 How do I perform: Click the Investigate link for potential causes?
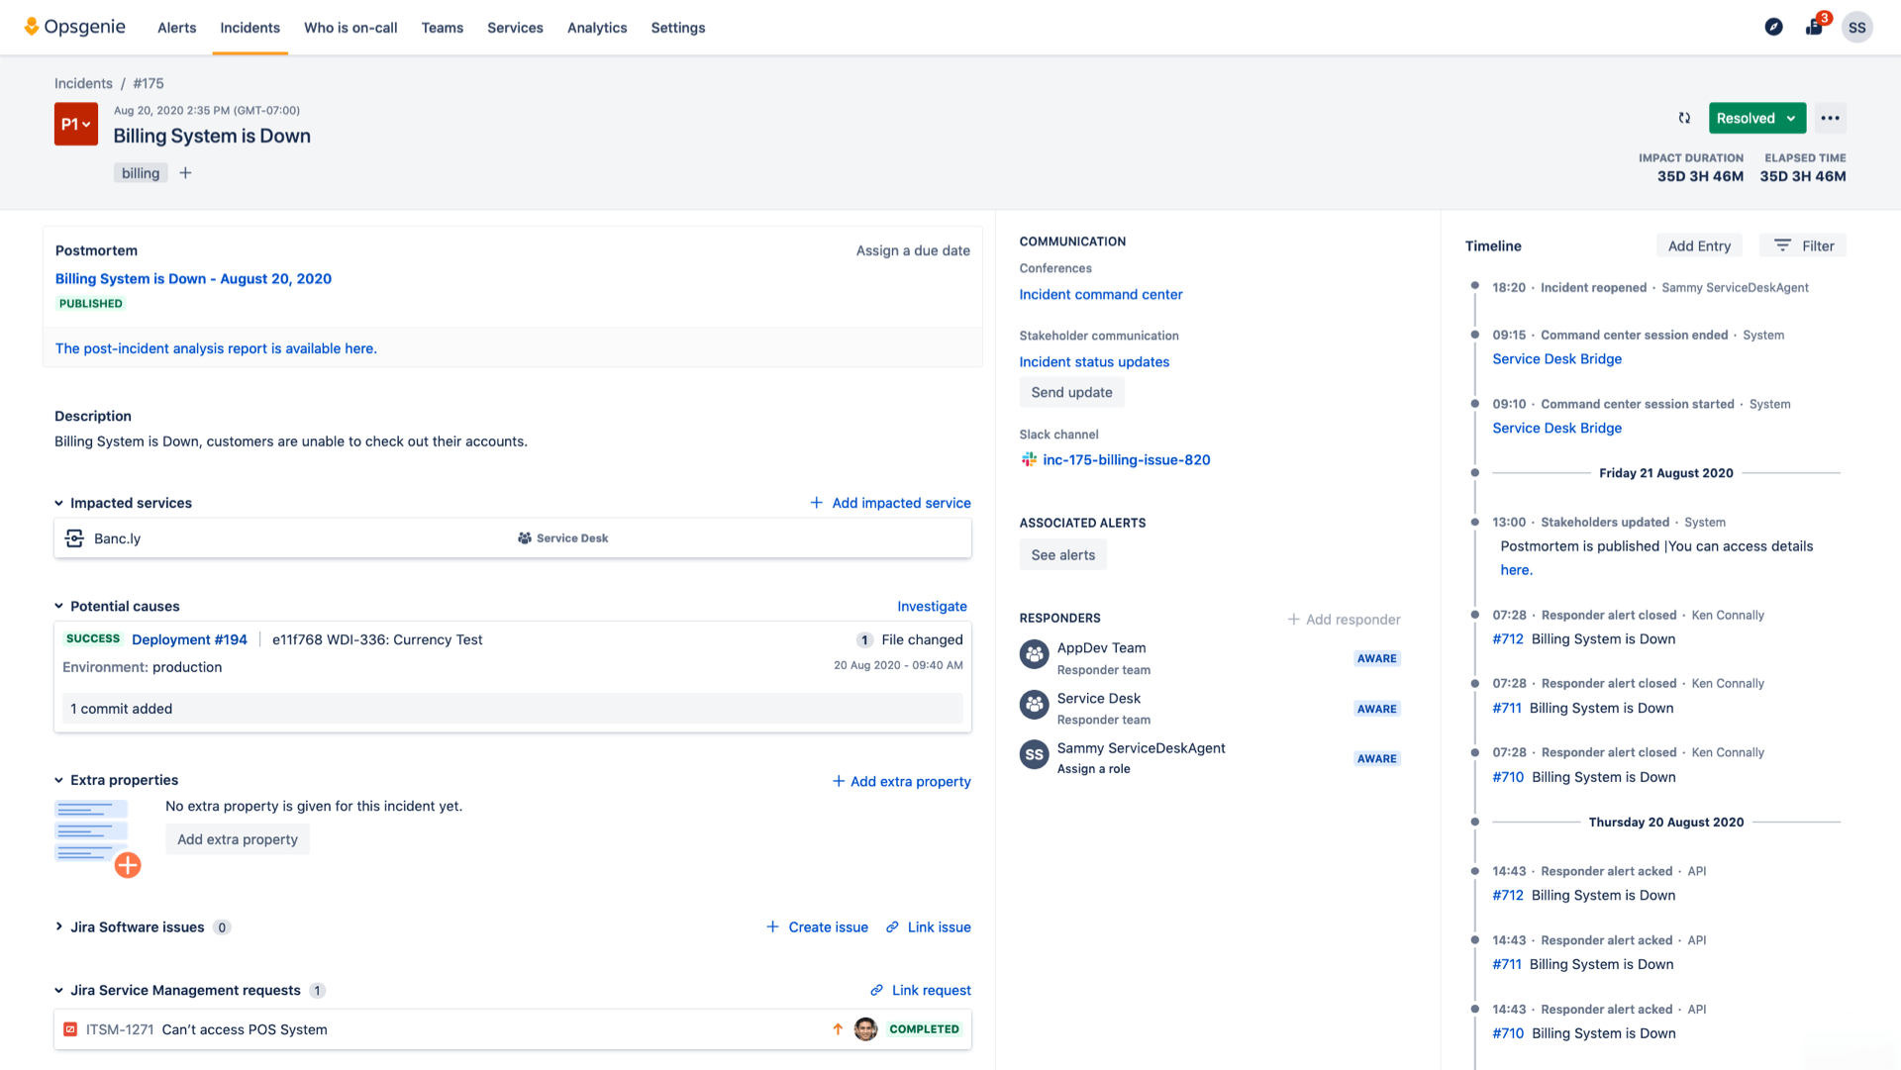(933, 604)
